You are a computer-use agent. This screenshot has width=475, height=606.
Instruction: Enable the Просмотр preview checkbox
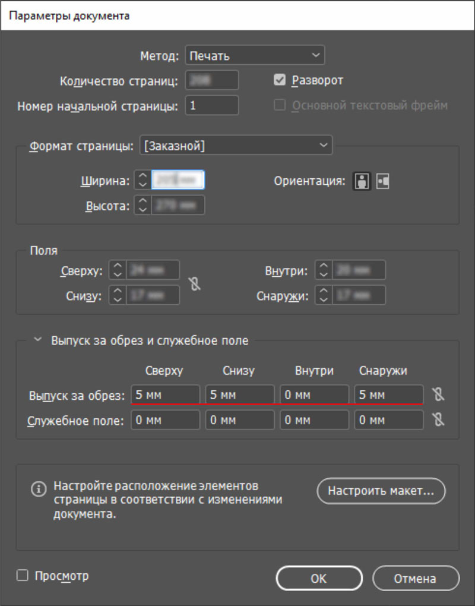click(23, 576)
